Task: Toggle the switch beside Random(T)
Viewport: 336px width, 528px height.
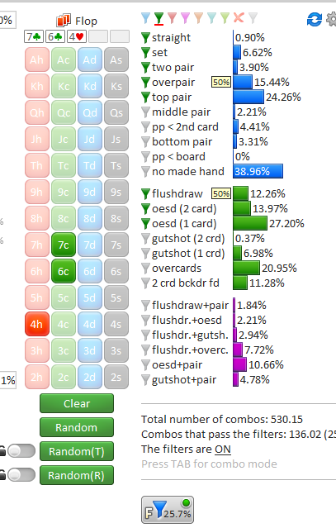Action: 21,451
